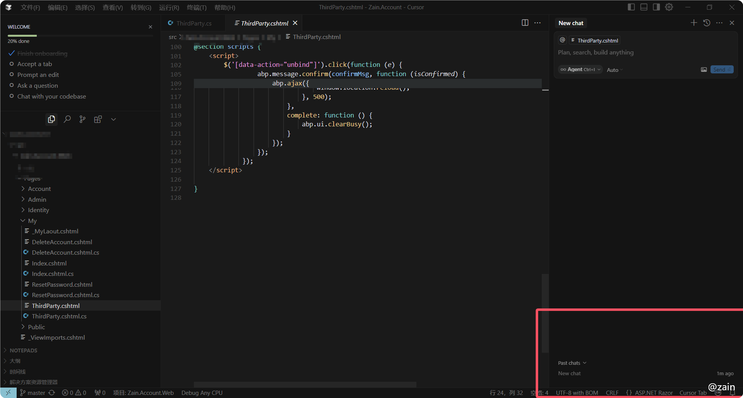Expand the 大纲 outline section
The height and width of the screenshot is (398, 743).
(x=15, y=361)
